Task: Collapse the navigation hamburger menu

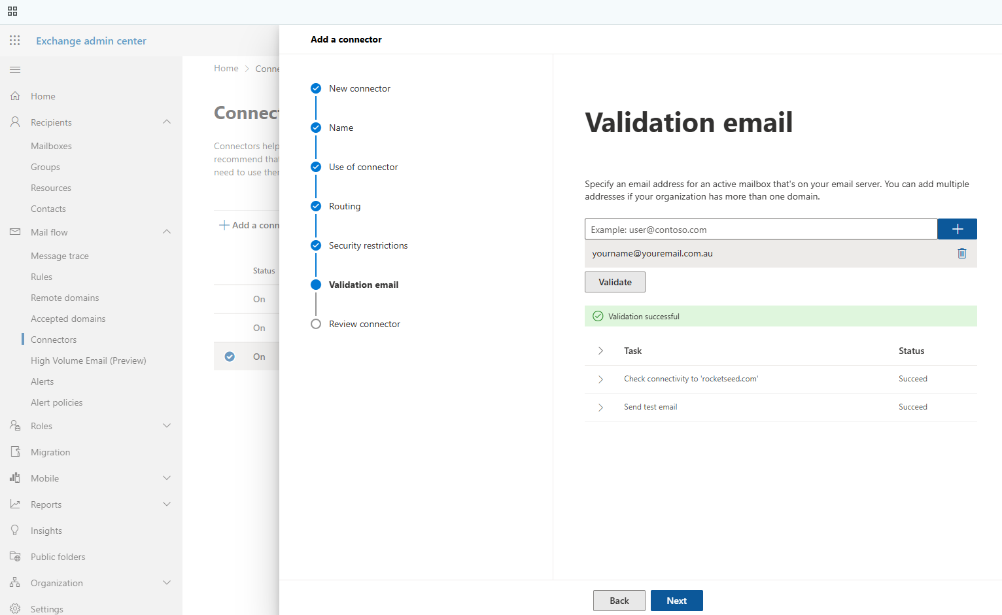Action: [15, 69]
